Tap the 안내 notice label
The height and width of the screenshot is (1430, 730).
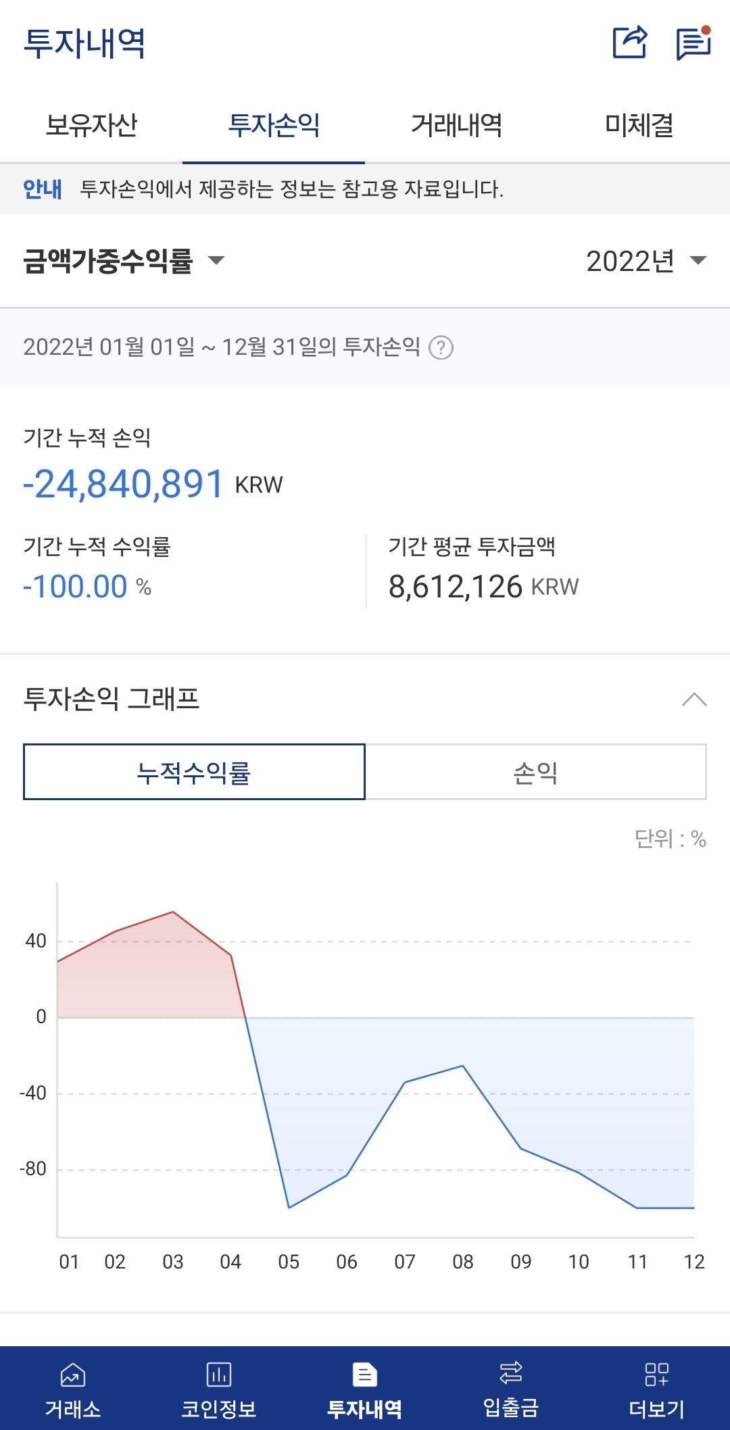pyautogui.click(x=42, y=189)
